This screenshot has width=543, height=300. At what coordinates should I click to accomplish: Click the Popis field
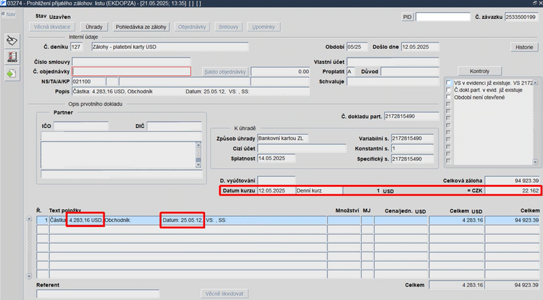coord(191,91)
